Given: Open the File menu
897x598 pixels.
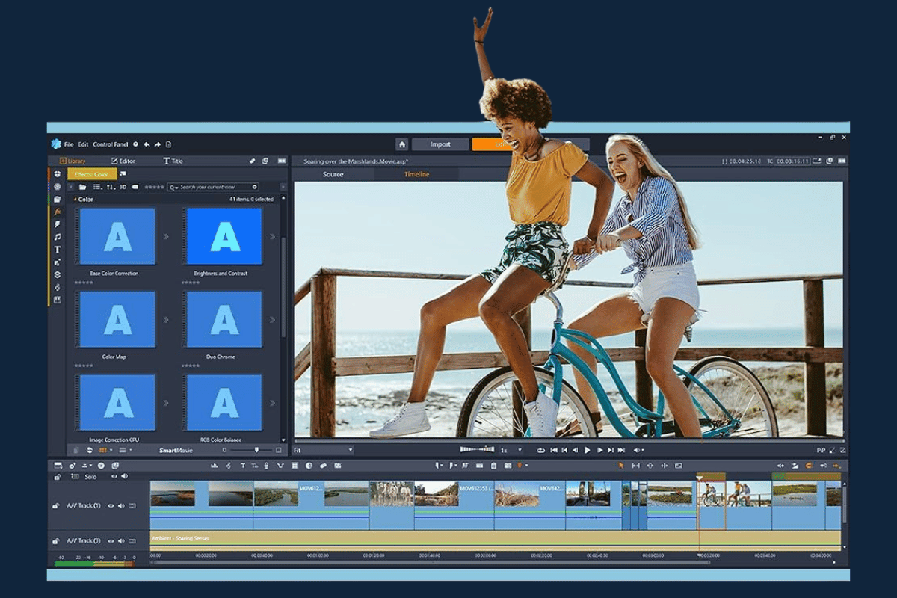Looking at the screenshot, I should 69,144.
